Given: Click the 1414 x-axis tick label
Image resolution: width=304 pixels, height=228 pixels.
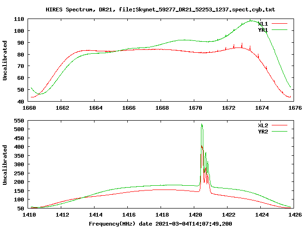Looking at the screenshot, I should tap(95, 215).
